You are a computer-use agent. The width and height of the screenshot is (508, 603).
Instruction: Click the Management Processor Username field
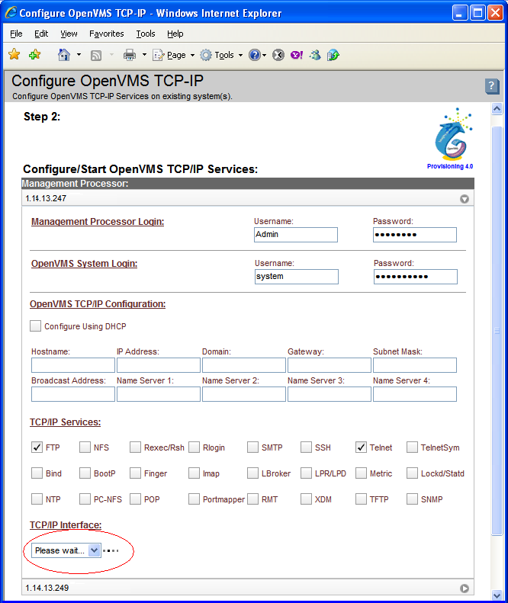pyautogui.click(x=296, y=235)
